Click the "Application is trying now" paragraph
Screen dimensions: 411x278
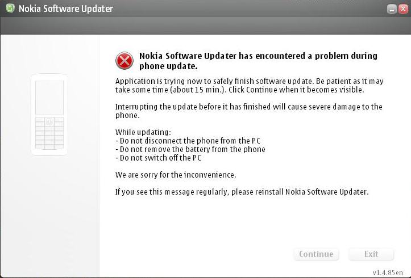(249, 85)
